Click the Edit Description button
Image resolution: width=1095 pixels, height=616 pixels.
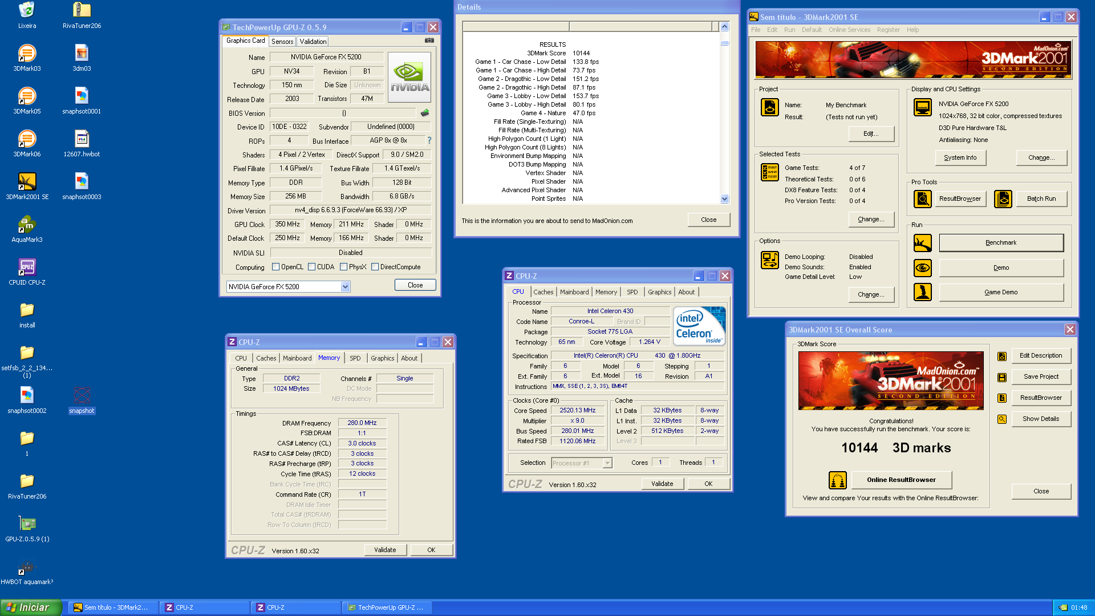pyautogui.click(x=1041, y=356)
